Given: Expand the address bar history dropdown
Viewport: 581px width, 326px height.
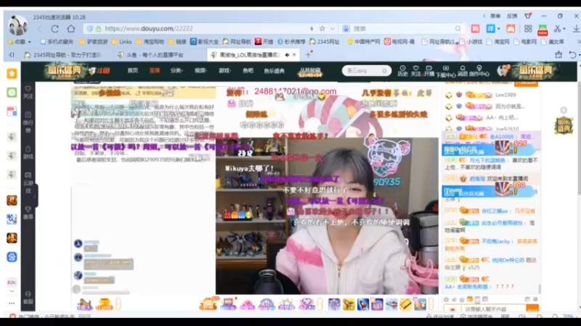Looking at the screenshot, I should [333, 28].
